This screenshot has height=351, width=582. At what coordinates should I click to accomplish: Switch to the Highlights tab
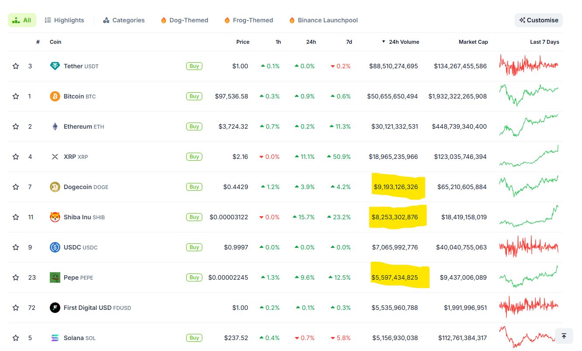pos(65,20)
